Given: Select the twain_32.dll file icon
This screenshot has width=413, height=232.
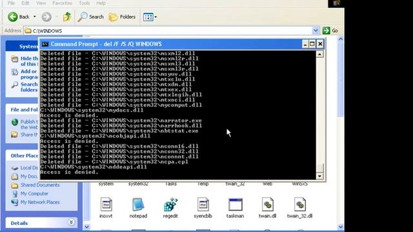Looking at the screenshot, I should tap(299, 205).
